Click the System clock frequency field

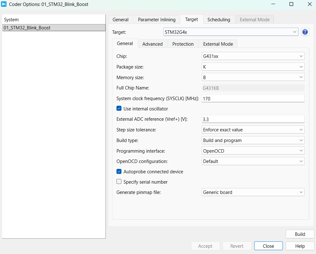tap(253, 99)
